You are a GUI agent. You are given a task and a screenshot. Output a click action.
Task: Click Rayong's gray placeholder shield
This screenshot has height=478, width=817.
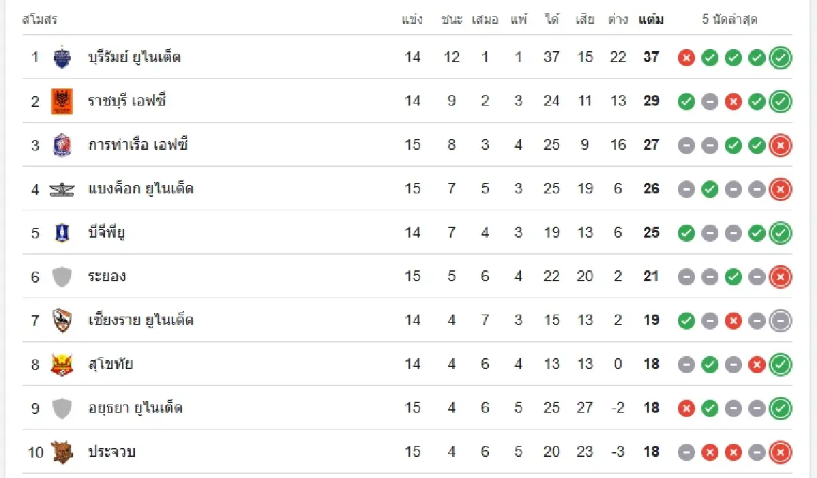pos(62,276)
